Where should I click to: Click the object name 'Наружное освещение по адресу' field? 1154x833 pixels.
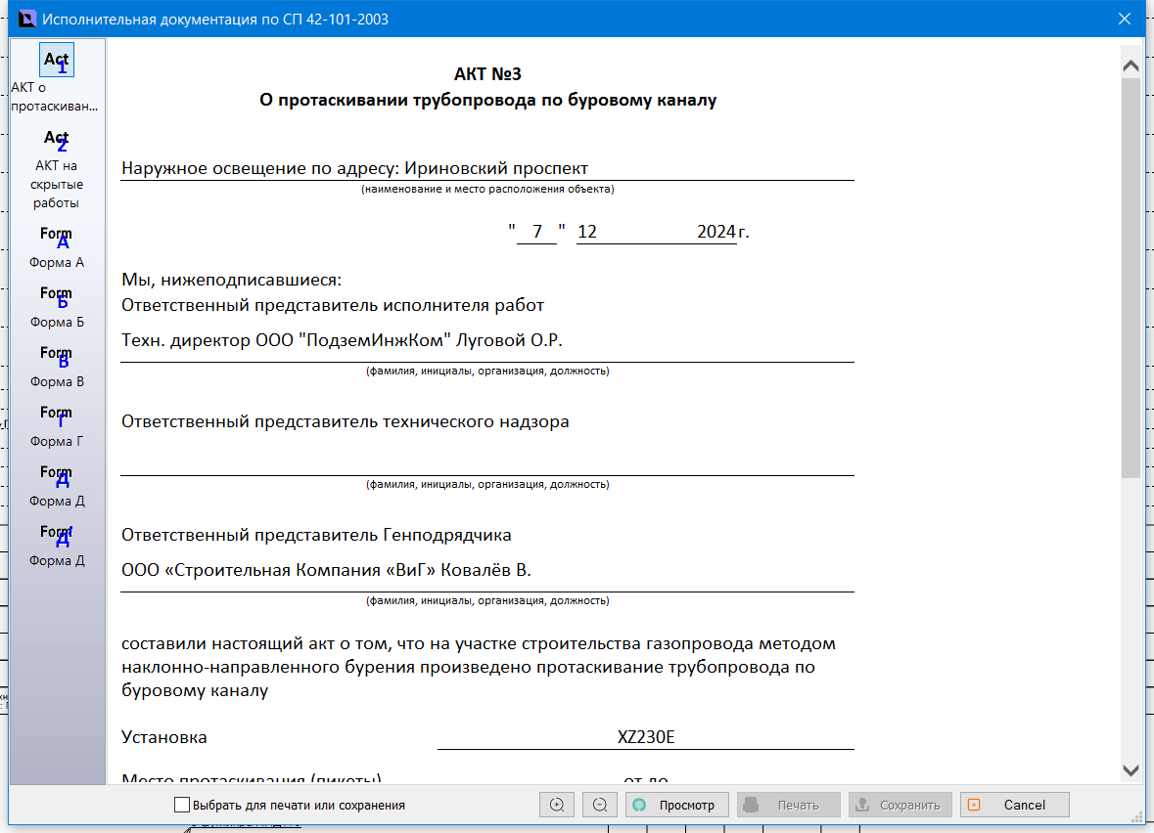pos(487,168)
